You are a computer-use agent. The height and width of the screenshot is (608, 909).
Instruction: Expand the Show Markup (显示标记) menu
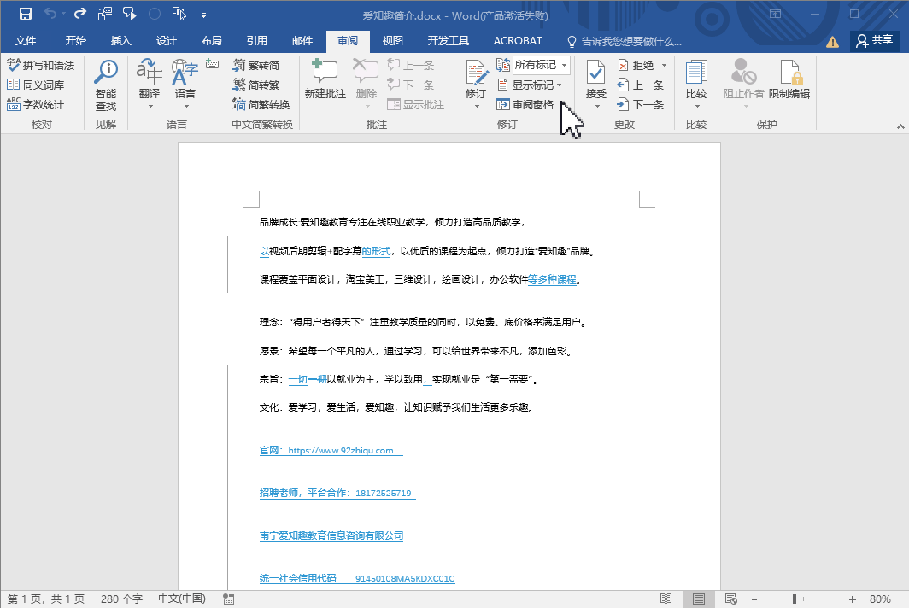530,85
